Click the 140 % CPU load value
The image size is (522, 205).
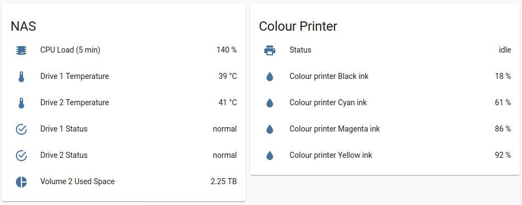(226, 50)
